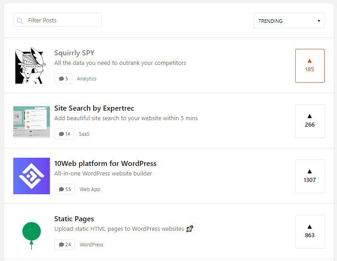Open the TRENDING sort dropdown
Screen dimensions: 337x261
tap(289, 21)
